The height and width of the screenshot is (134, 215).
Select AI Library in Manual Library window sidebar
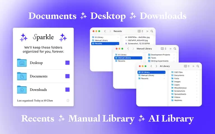tap(128, 55)
